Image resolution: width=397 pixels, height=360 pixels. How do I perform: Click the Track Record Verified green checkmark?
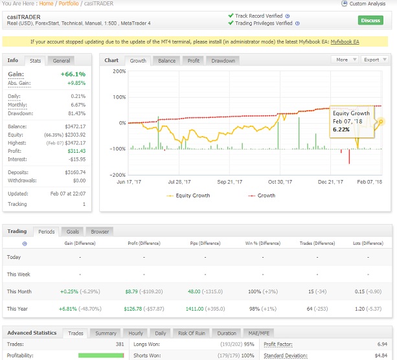click(x=231, y=15)
